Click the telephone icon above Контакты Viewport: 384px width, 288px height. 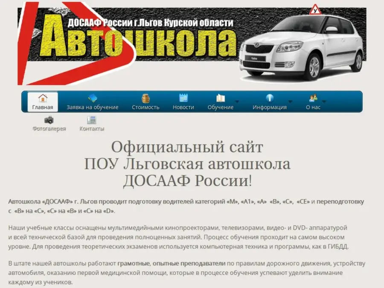(92, 120)
